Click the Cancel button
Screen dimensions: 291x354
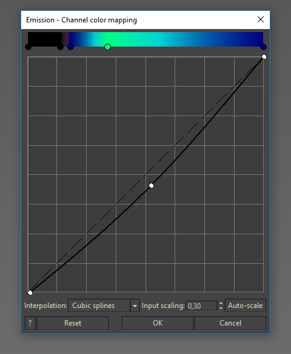coord(230,323)
